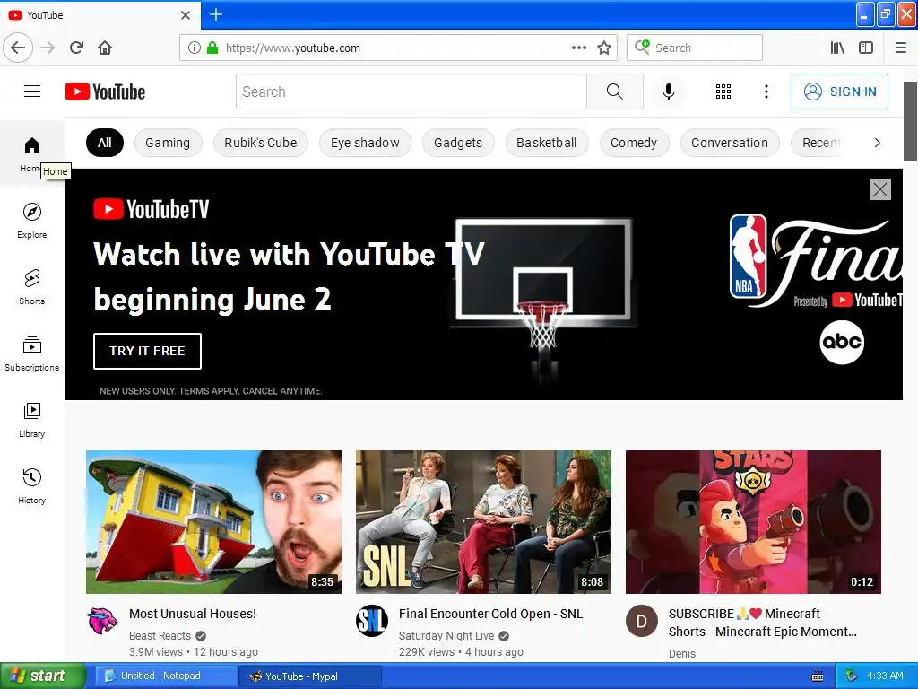Close the YouTube browser tab

click(186, 15)
